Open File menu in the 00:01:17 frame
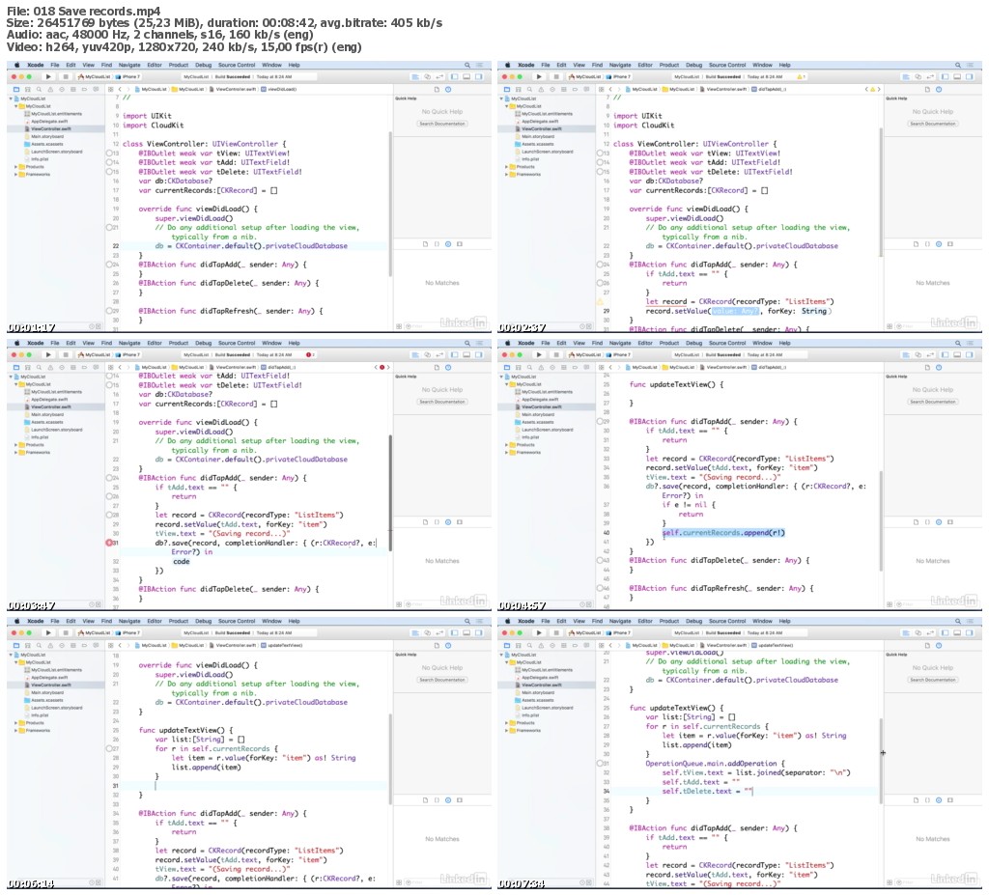The image size is (989, 895). pos(55,65)
